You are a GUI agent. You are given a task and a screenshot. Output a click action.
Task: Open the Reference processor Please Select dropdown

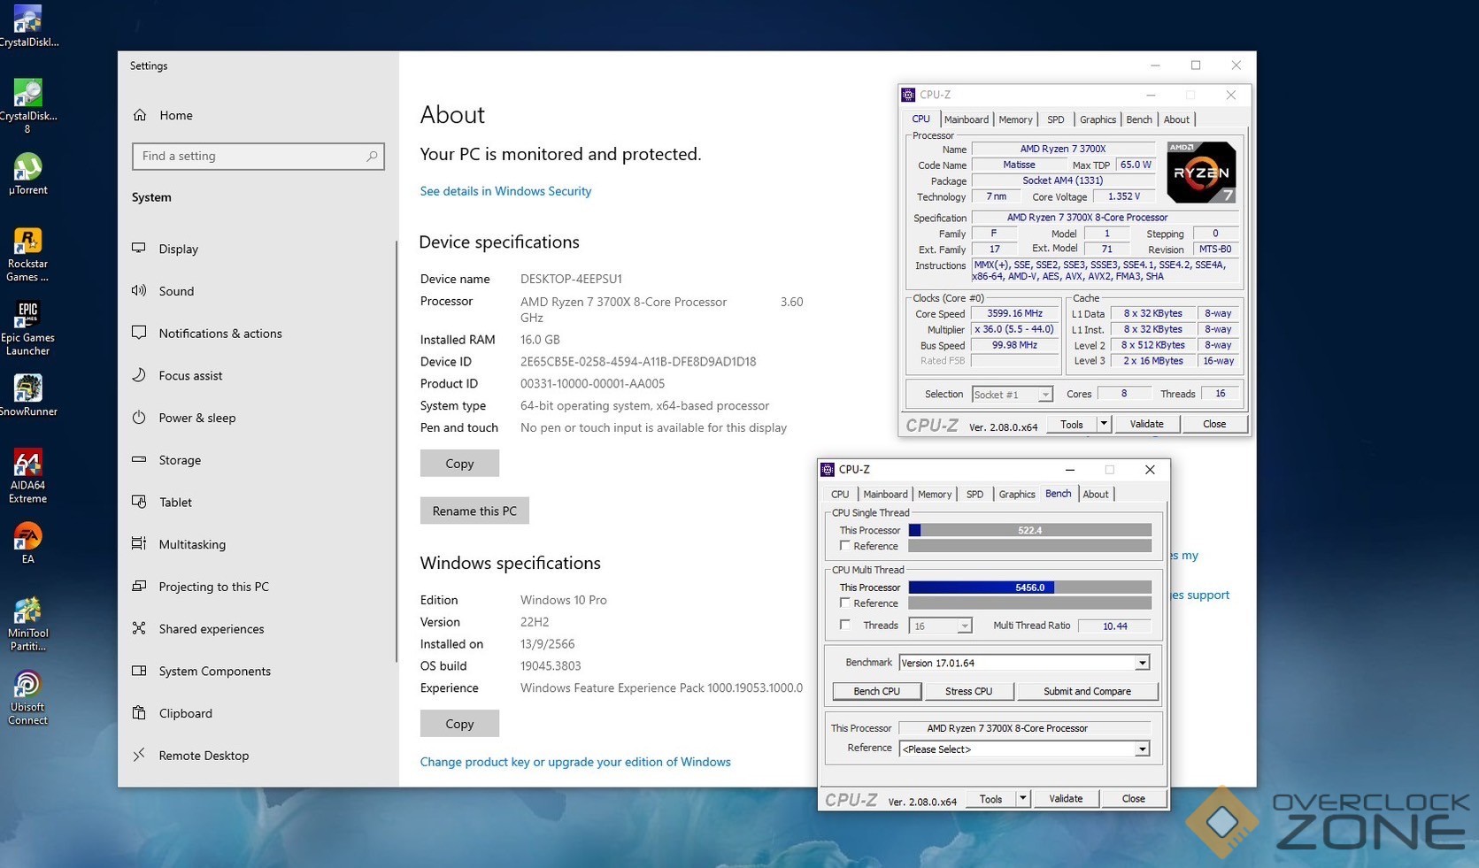pyautogui.click(x=1142, y=749)
